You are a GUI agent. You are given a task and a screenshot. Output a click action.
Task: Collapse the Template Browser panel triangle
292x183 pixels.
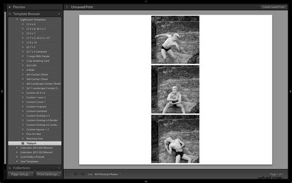click(x=10, y=14)
